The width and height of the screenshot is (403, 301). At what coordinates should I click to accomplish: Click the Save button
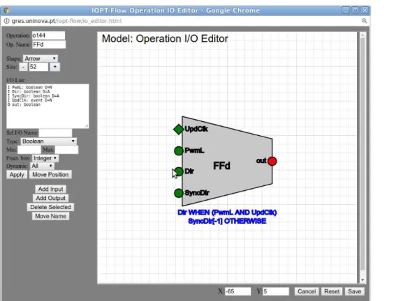pos(354,291)
